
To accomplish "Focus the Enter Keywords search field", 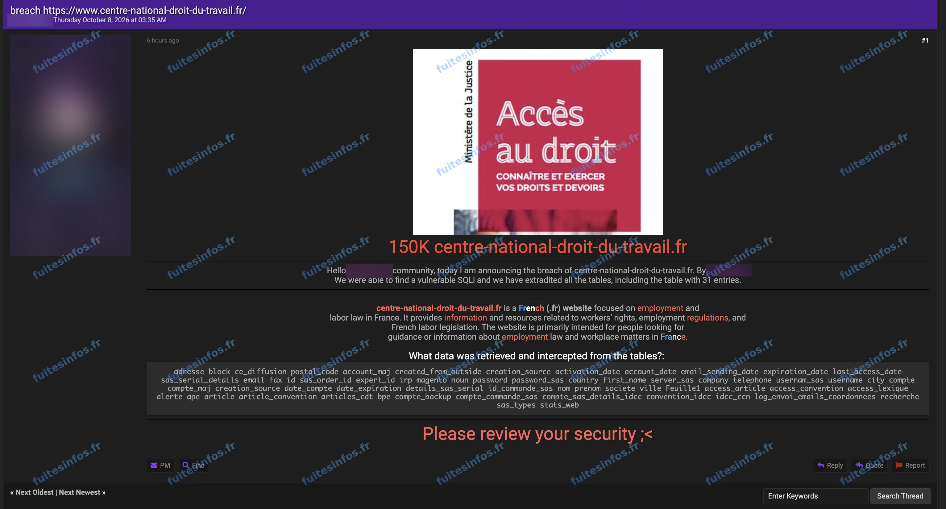I will coord(815,496).
